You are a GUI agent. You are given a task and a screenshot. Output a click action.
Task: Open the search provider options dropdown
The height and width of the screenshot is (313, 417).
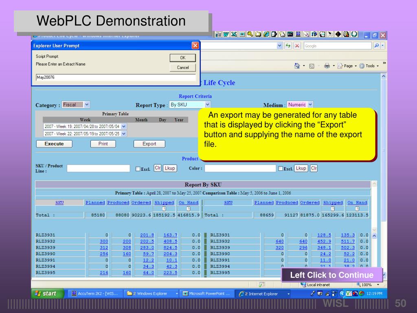pyautogui.click(x=382, y=46)
